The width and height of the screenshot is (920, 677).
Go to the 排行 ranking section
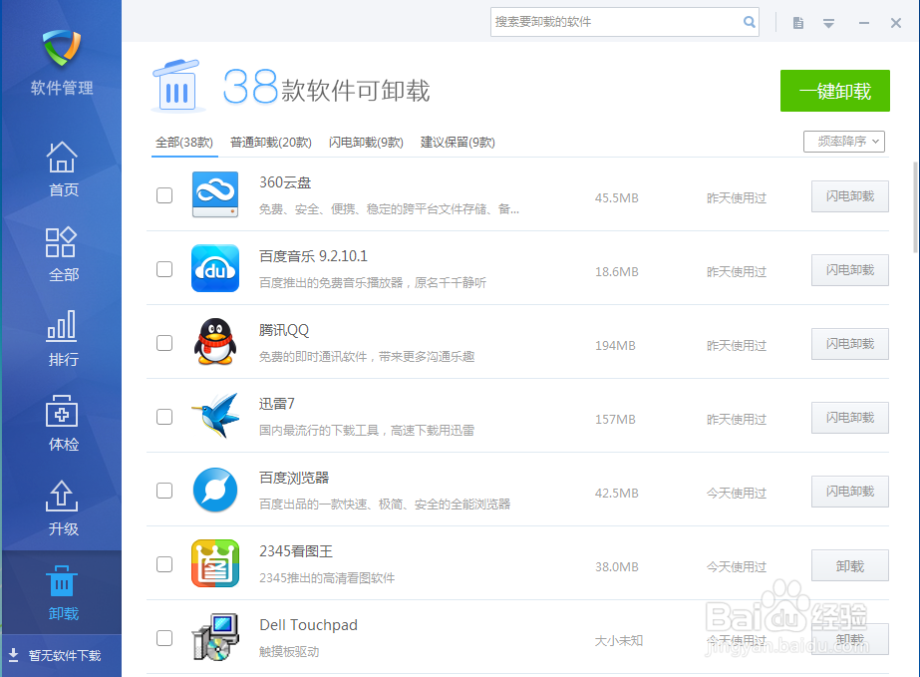pos(62,339)
